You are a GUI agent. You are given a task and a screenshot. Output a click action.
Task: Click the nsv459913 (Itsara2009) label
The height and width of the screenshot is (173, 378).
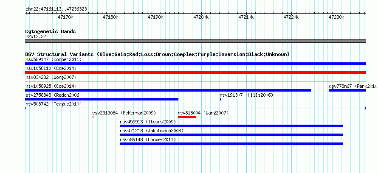point(148,122)
